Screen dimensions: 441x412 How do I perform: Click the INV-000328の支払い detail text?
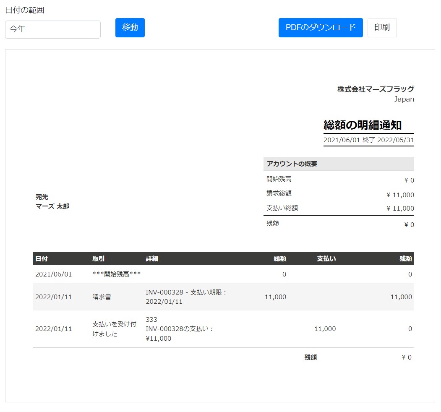click(179, 329)
